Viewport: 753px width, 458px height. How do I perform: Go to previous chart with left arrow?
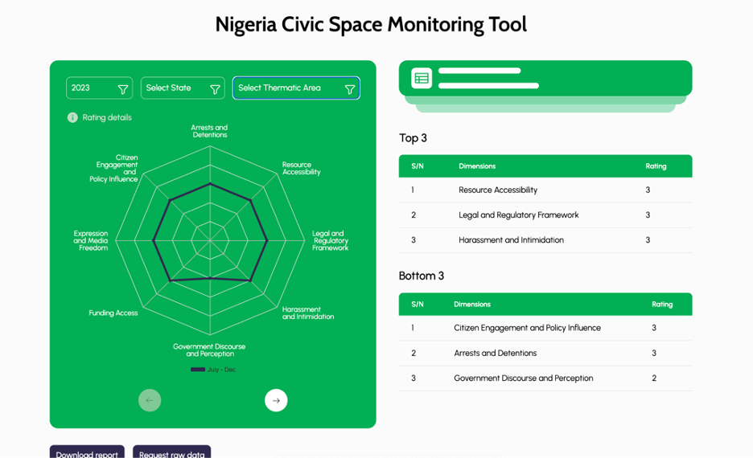click(150, 400)
